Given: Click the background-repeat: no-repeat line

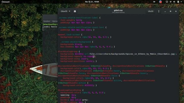Looking at the screenshot, I should click(x=78, y=56).
